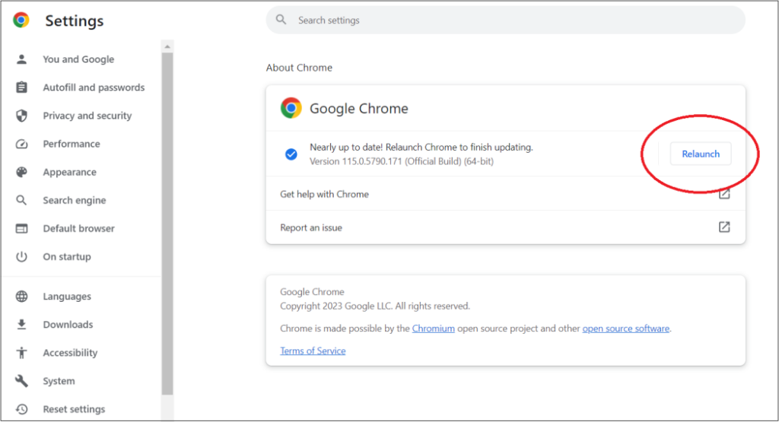The image size is (779, 422).
Task: Click the Chrome logo beside Settings title
Action: (x=21, y=21)
